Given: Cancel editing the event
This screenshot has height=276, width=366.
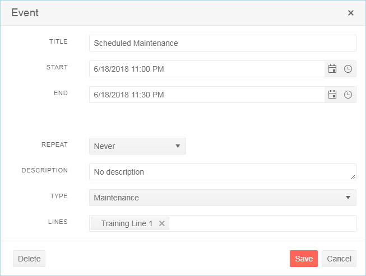Looking at the screenshot, I should point(339,259).
